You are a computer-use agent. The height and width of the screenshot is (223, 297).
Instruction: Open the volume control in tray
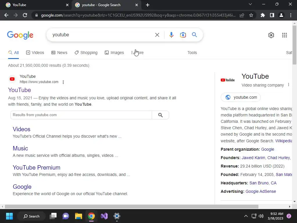(261, 216)
